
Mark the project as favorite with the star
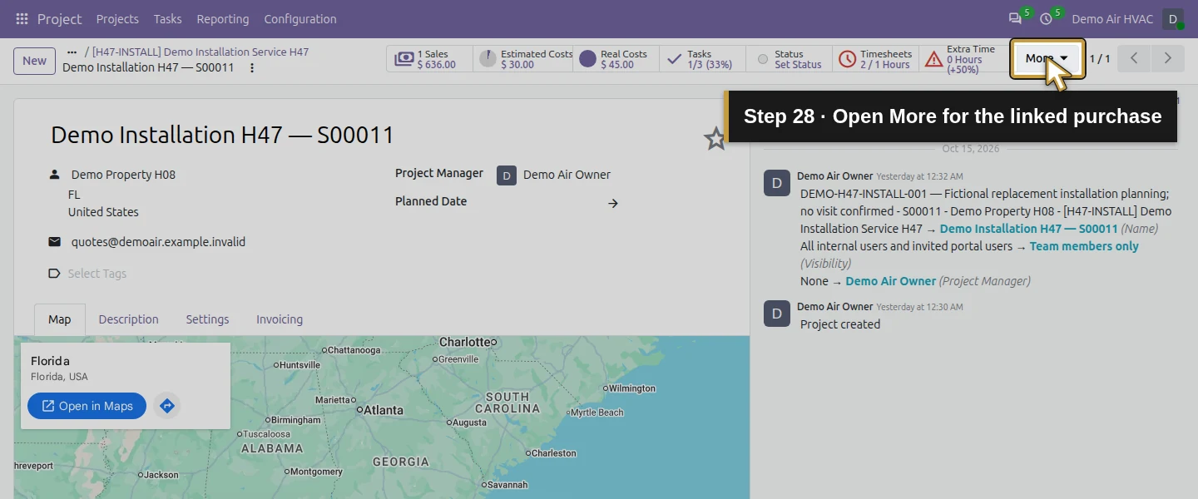tap(715, 138)
